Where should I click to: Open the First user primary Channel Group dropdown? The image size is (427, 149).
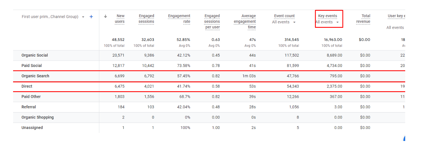[83, 17]
